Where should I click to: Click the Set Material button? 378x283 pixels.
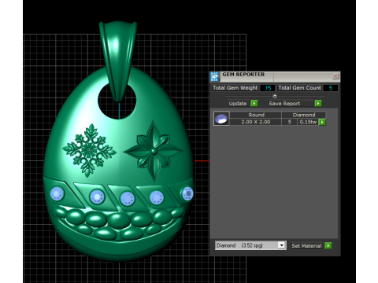(x=306, y=245)
